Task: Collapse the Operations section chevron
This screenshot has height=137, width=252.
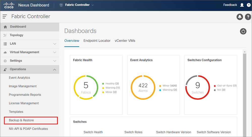Action: (x=55, y=70)
